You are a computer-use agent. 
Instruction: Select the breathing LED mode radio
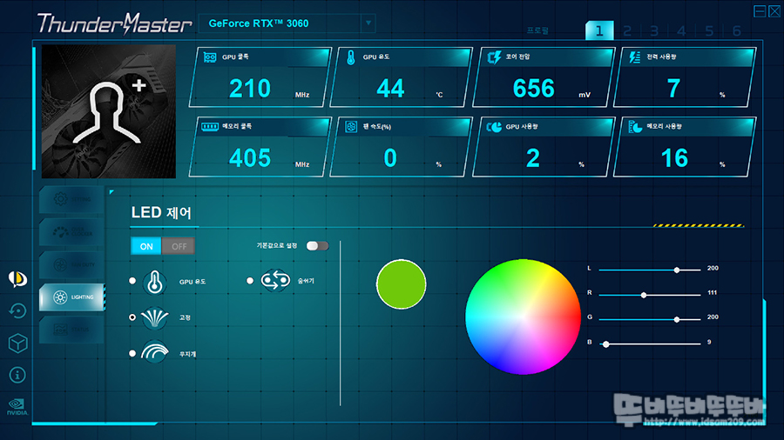(x=250, y=281)
